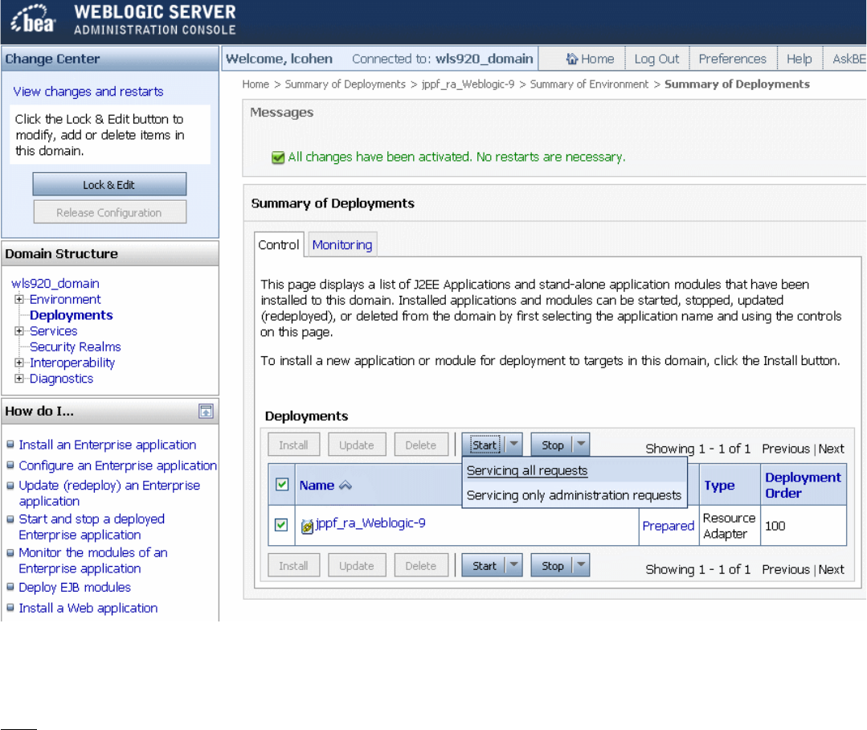
Task: Click breadcrumb Summary of Environment link
Action: click(589, 84)
